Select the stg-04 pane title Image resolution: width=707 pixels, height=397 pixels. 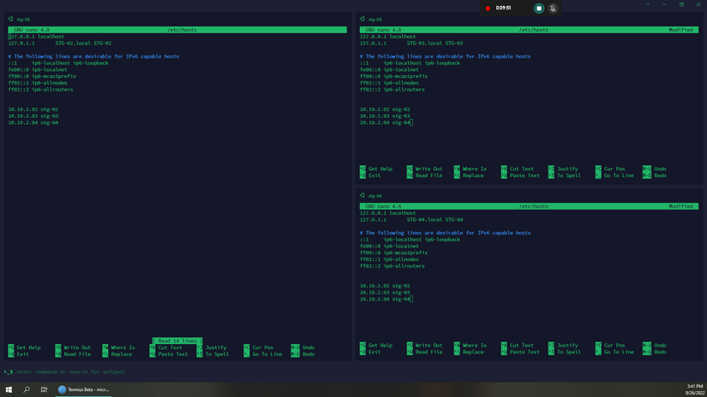tap(374, 196)
